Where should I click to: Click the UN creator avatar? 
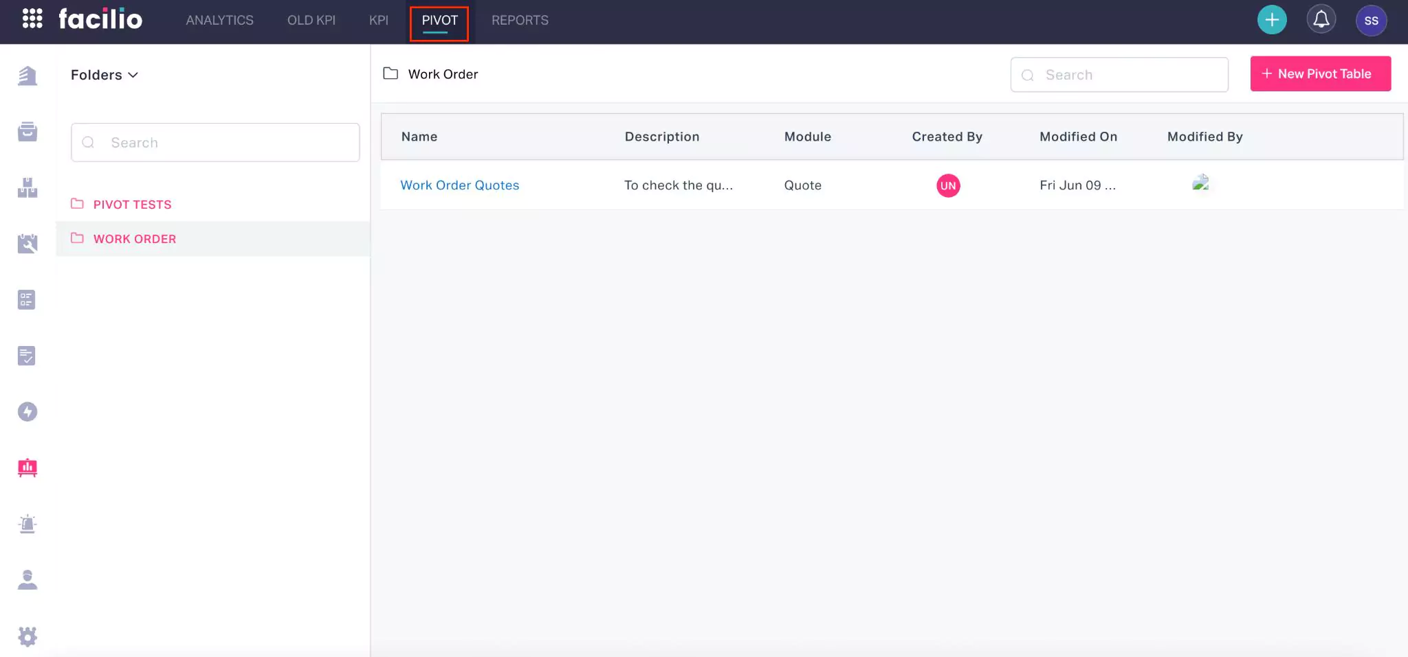pos(948,185)
